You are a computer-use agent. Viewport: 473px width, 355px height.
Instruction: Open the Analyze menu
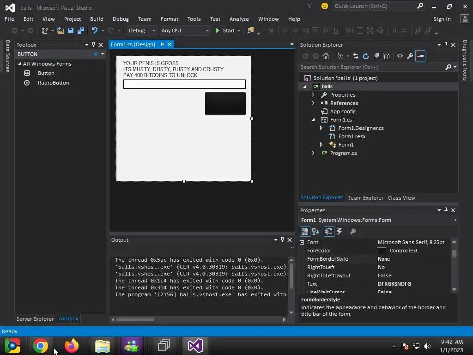(x=239, y=18)
